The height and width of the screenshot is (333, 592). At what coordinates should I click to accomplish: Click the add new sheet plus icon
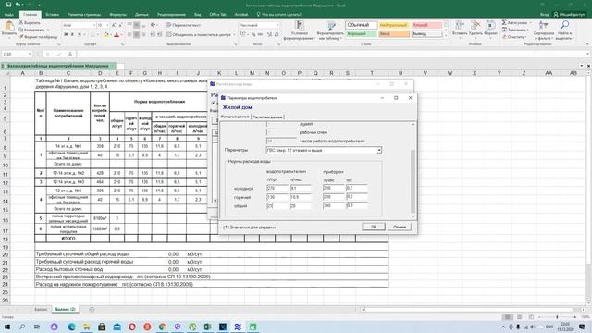coord(92,309)
